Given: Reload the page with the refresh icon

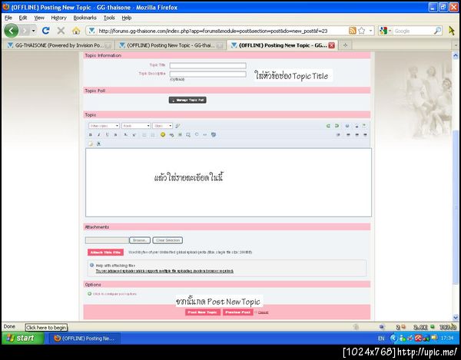Looking at the screenshot, I should [x=45, y=31].
